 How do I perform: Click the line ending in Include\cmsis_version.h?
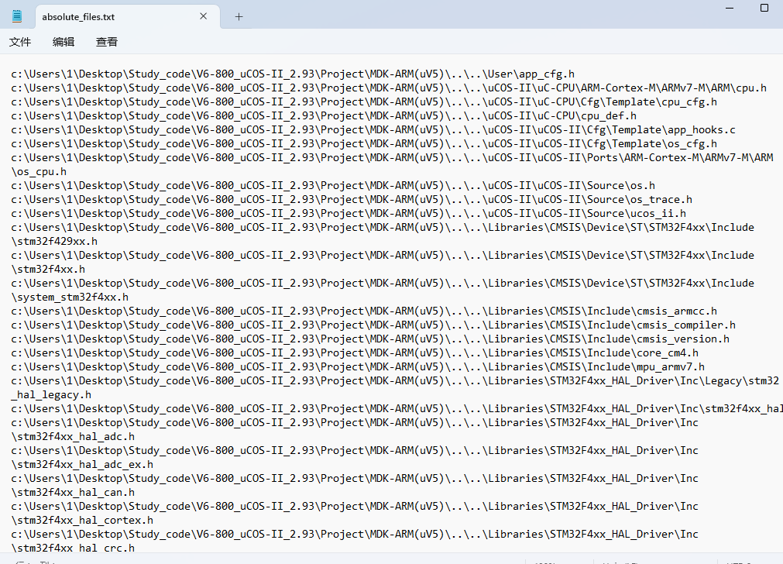pyautogui.click(x=370, y=339)
